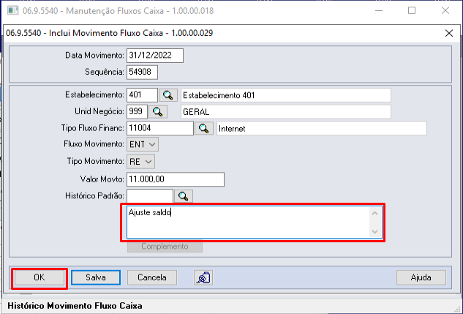Open the Tipo Fluxo Financ lookup magnifier
Viewport: 463px width, 314px height.
(x=204, y=128)
